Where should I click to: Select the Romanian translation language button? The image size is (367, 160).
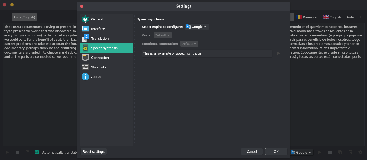click(x=307, y=17)
